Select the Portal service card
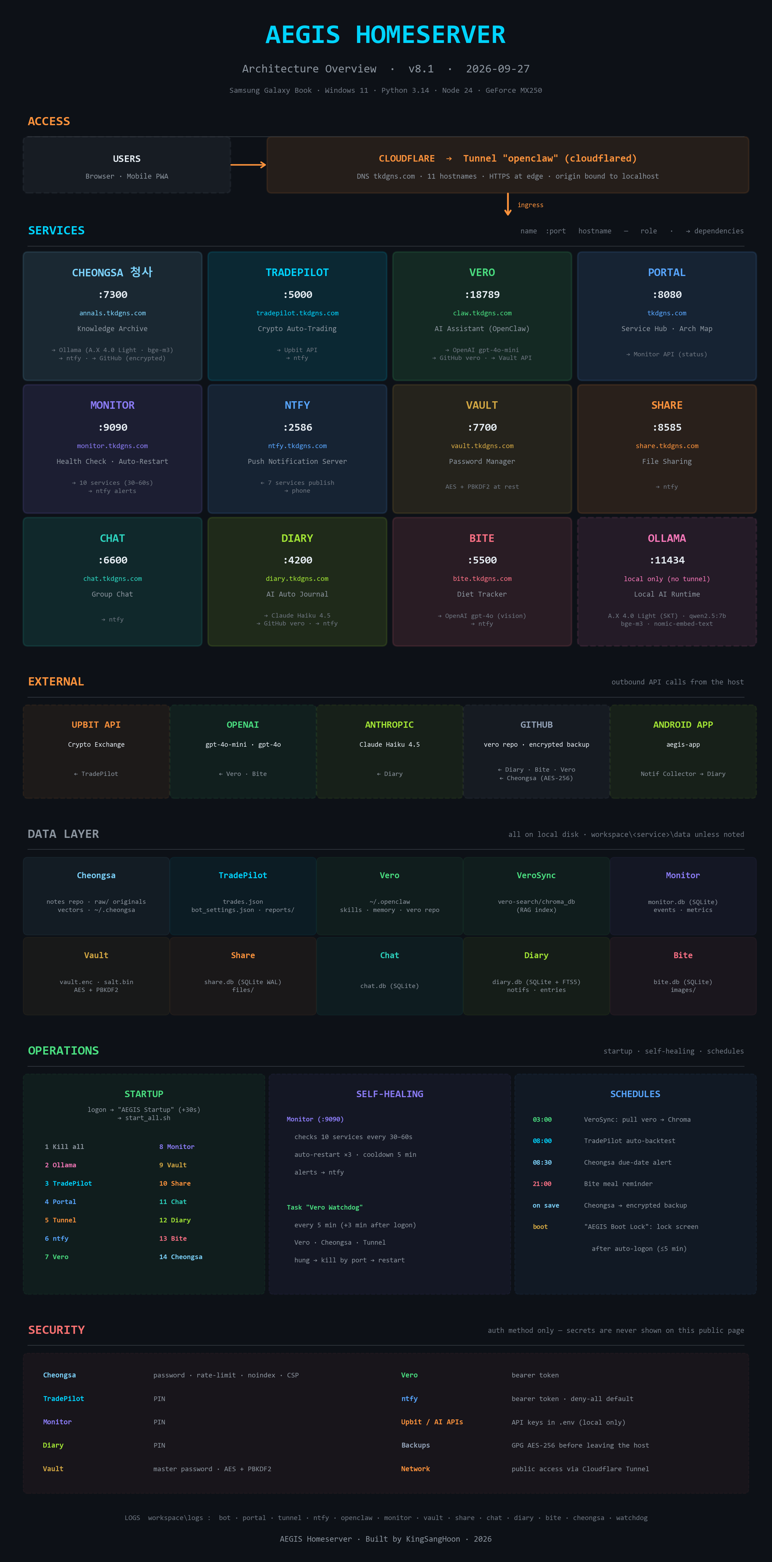Image resolution: width=772 pixels, height=1562 pixels. 666,316
